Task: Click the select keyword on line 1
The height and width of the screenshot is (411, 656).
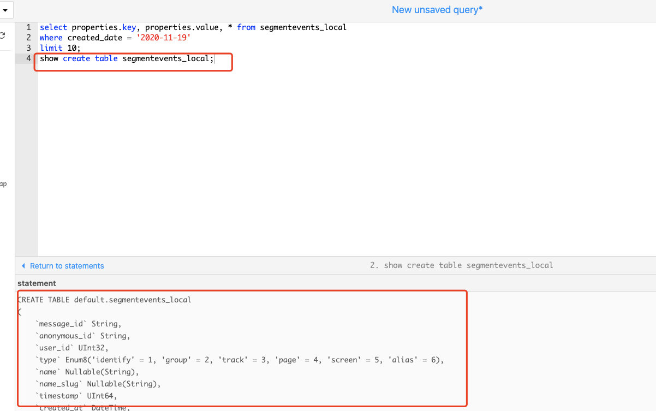Action: (x=52, y=27)
